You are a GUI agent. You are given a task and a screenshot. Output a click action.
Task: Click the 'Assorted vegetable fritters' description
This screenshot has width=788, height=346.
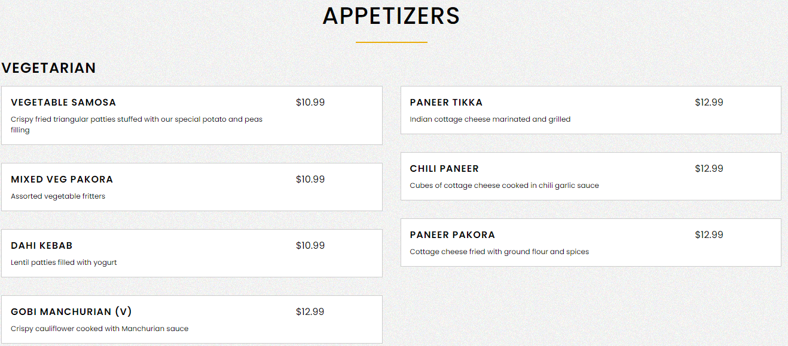(58, 196)
